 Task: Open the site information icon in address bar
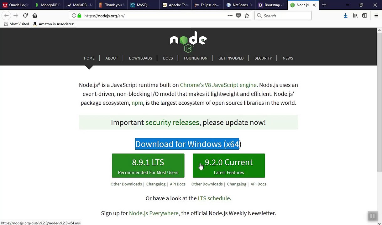[x=74, y=16]
